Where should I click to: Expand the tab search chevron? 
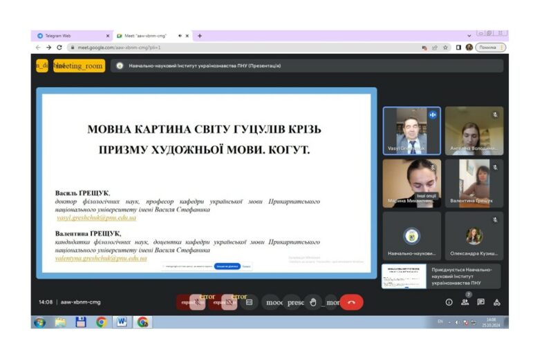coord(469,35)
